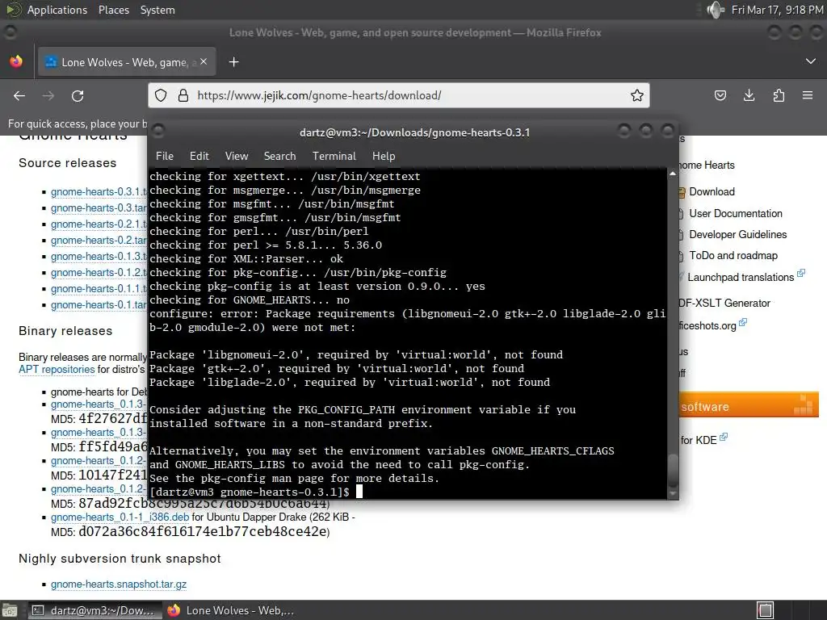The image size is (827, 620).
Task: Open the Developer Guidelines sidebar link
Action: coord(738,235)
